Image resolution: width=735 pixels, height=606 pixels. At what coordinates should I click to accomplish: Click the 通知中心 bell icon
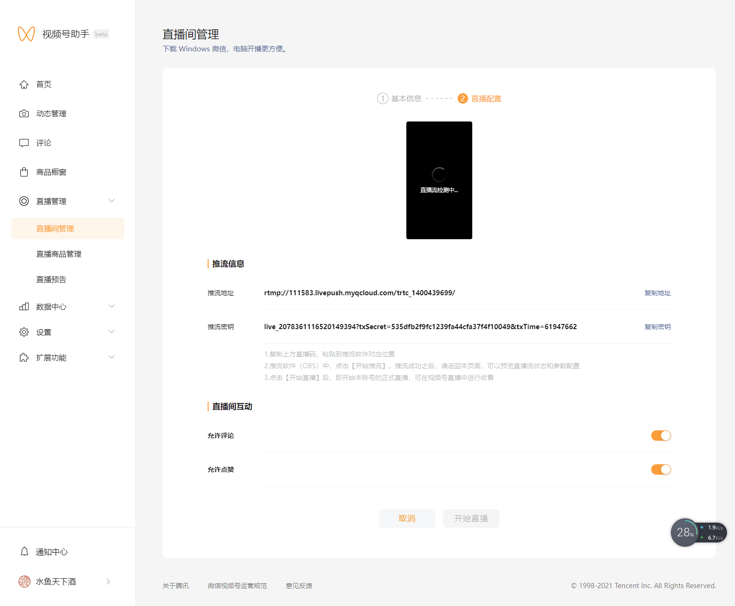(x=24, y=551)
